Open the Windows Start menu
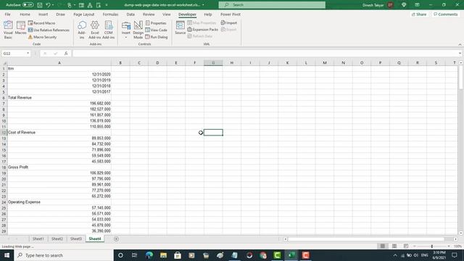 tap(7, 255)
